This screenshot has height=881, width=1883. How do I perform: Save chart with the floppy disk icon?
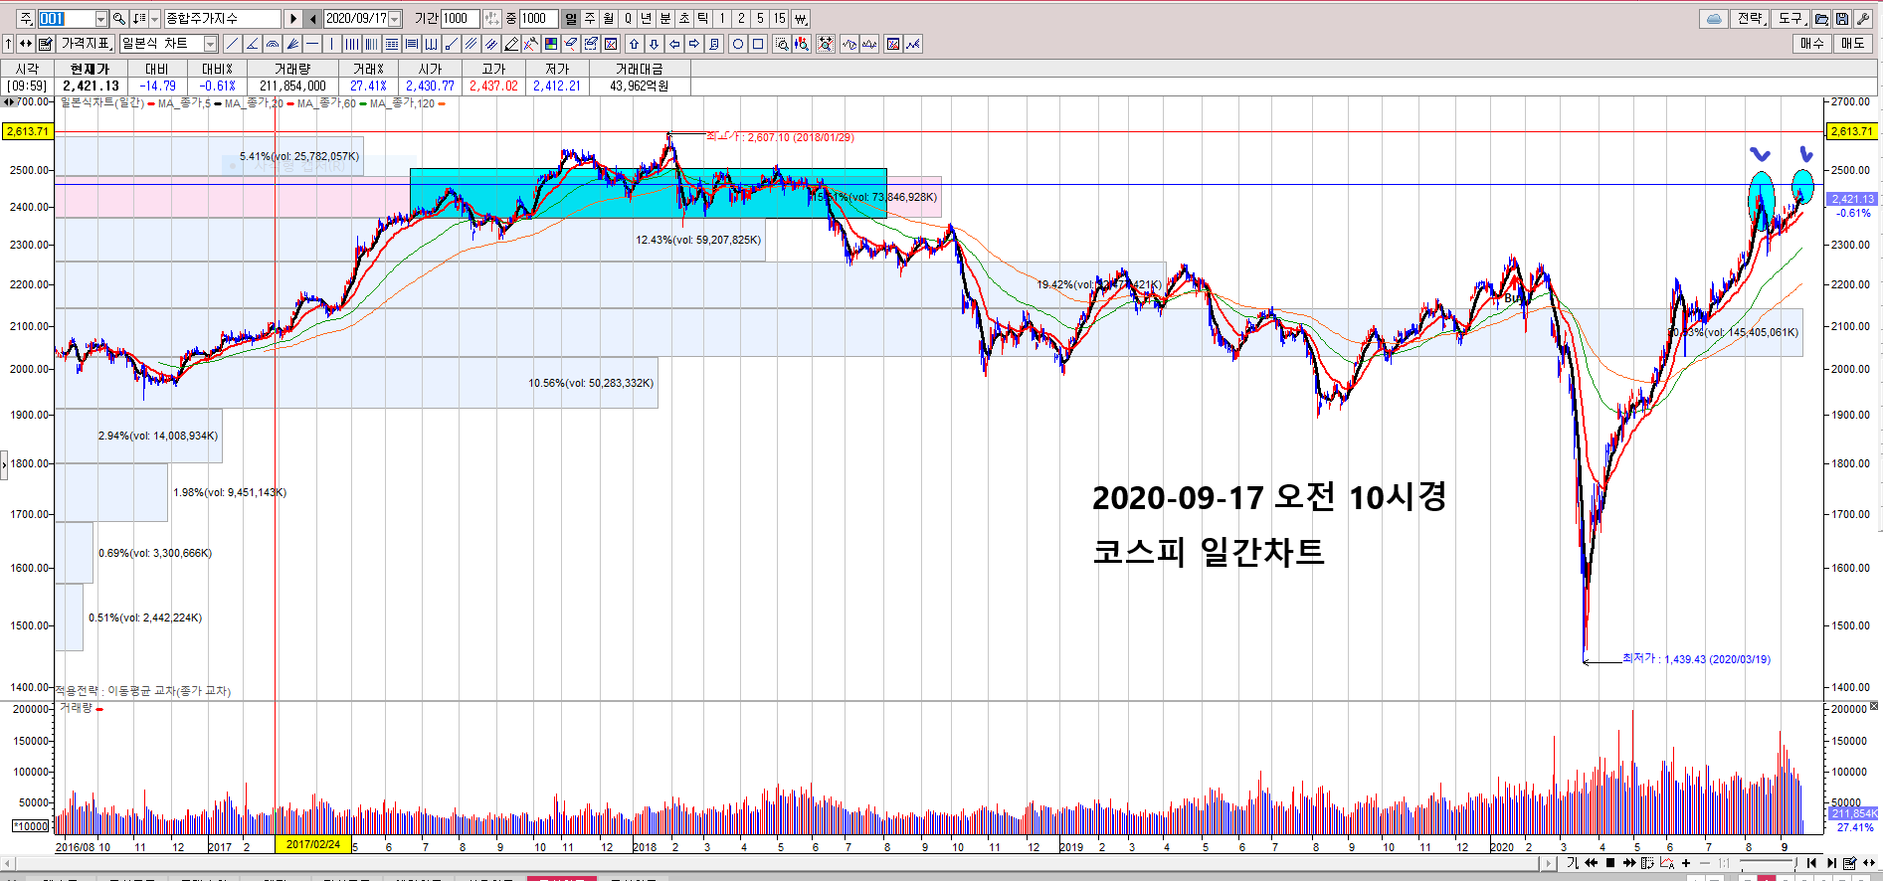point(1842,19)
